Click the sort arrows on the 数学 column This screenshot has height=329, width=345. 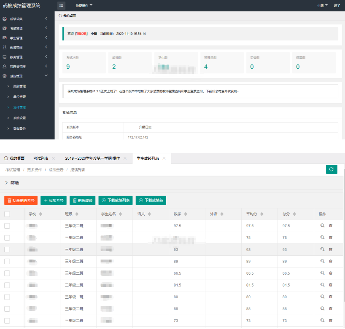point(186,214)
